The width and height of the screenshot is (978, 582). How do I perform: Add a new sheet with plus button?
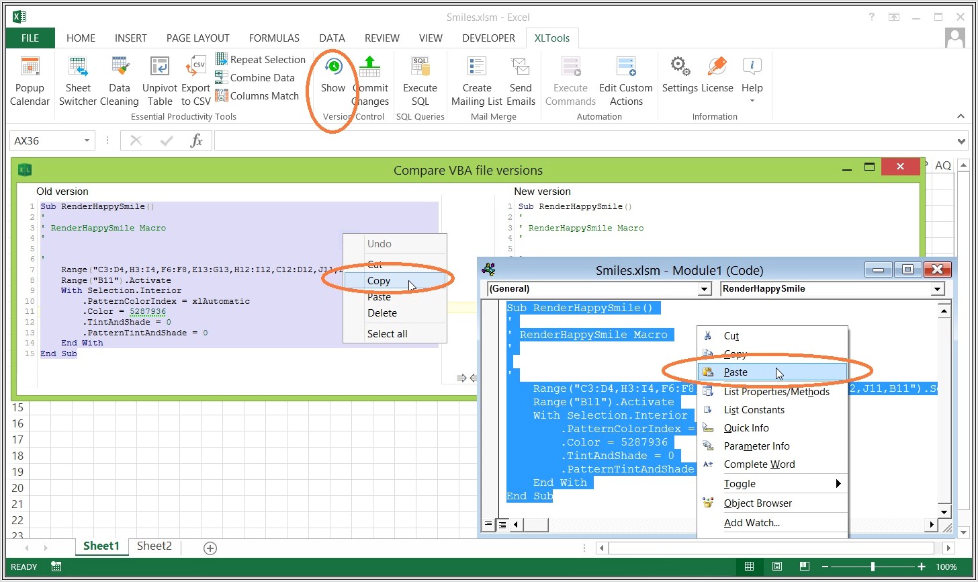pyautogui.click(x=210, y=548)
